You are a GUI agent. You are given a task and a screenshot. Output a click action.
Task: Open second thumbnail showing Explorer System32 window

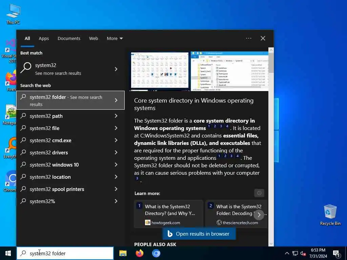[229, 71]
